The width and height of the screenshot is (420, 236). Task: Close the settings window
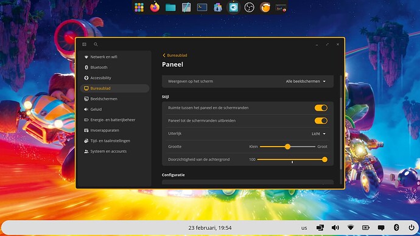pos(338,44)
